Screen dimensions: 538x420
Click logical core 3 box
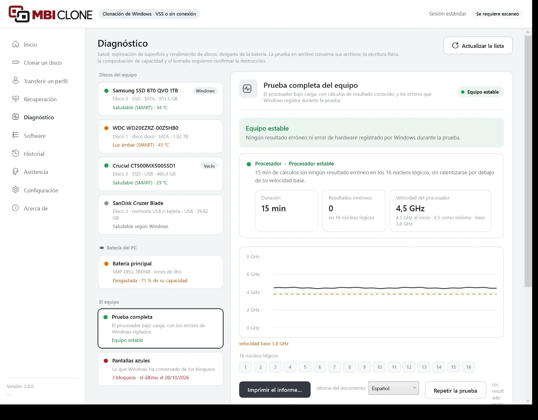pos(275,367)
